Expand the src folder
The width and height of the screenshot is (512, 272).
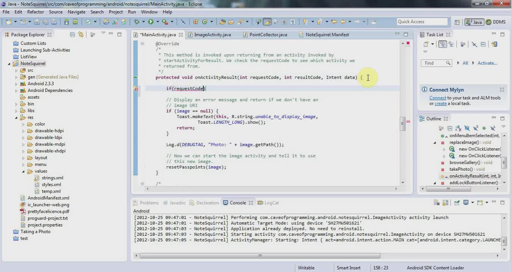(x=16, y=70)
